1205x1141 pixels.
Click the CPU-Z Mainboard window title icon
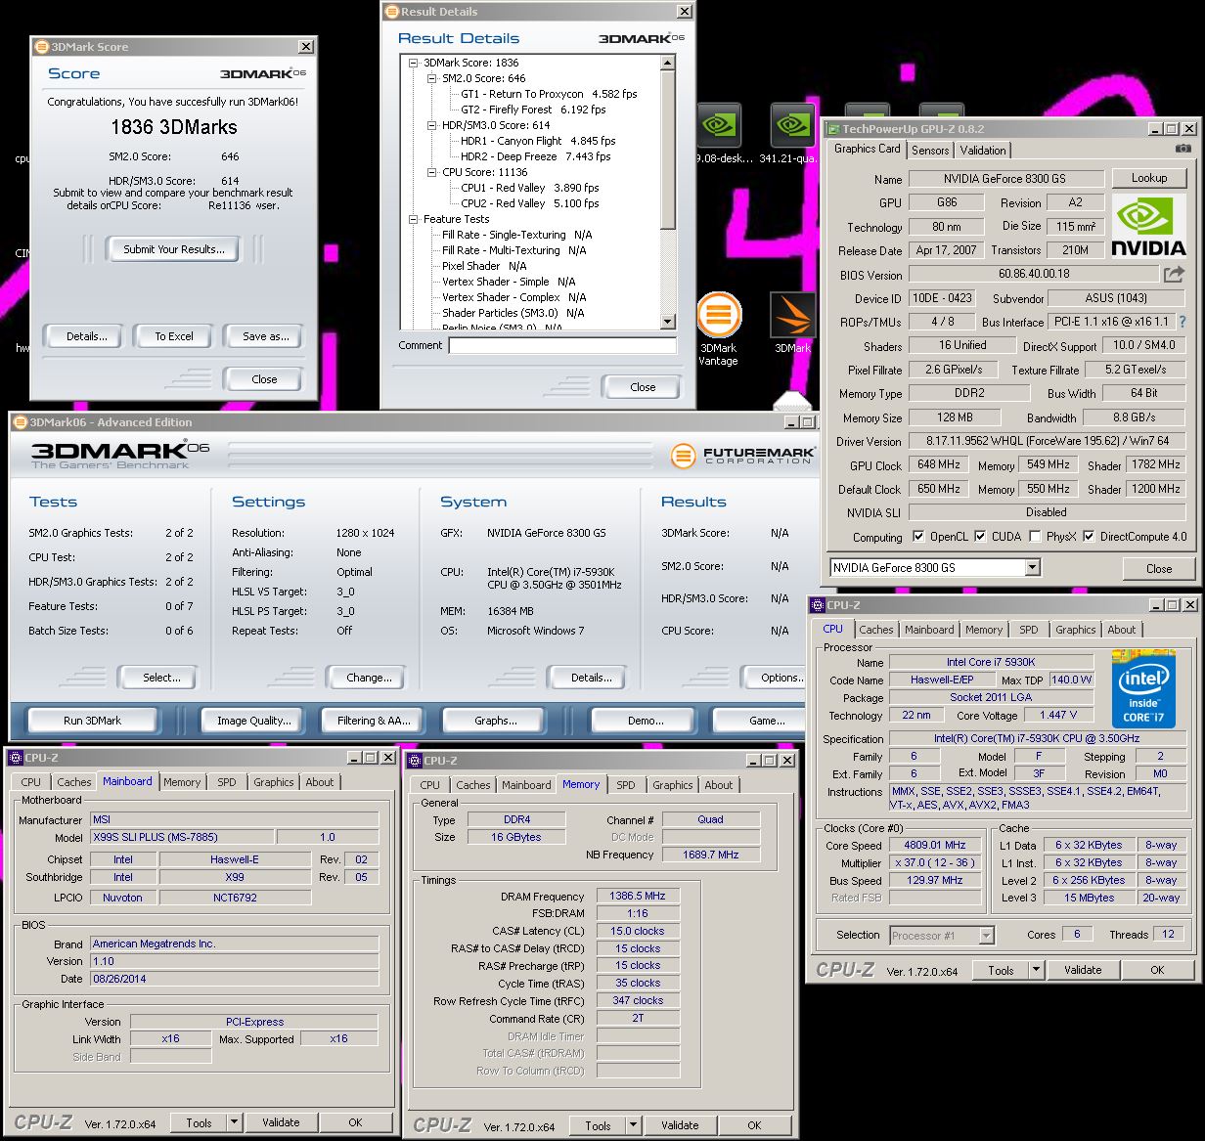[x=16, y=758]
